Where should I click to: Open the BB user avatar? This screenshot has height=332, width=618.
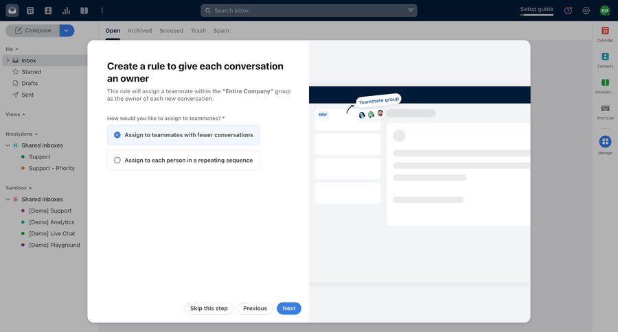604,11
